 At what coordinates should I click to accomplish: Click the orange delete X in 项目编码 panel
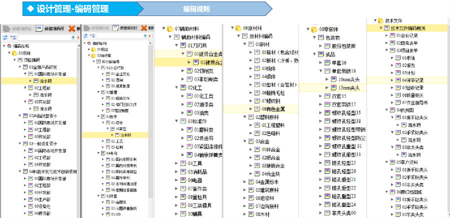point(71,28)
